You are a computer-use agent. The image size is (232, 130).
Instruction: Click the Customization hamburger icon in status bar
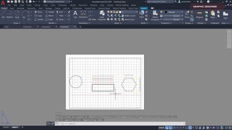coord(230,127)
